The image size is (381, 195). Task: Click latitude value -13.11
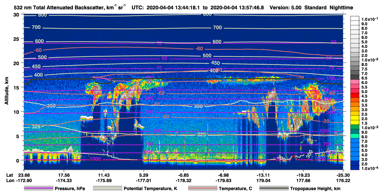pyautogui.click(x=263, y=175)
